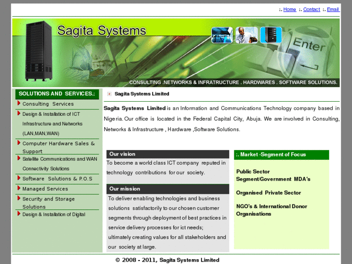Select Security and Storage Solutions item

tap(48, 202)
